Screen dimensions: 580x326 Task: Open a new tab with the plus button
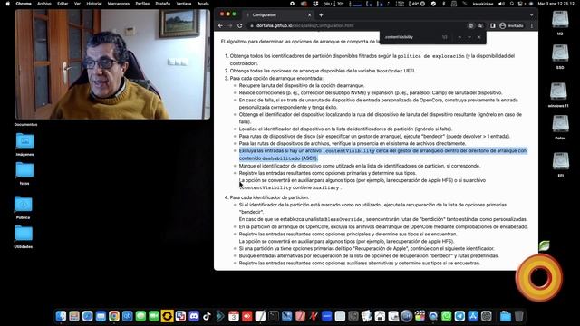coord(321,15)
